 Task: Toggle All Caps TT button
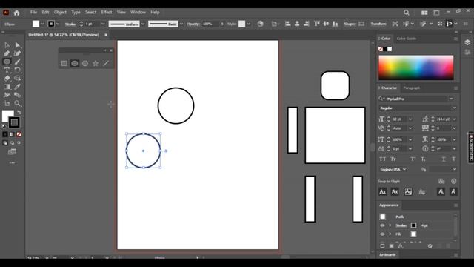pos(383,159)
